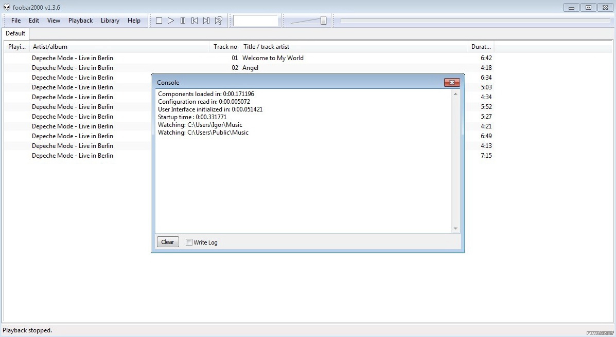Select track 'Welcome to My World'
This screenshot has height=337, width=616.
(x=249, y=58)
